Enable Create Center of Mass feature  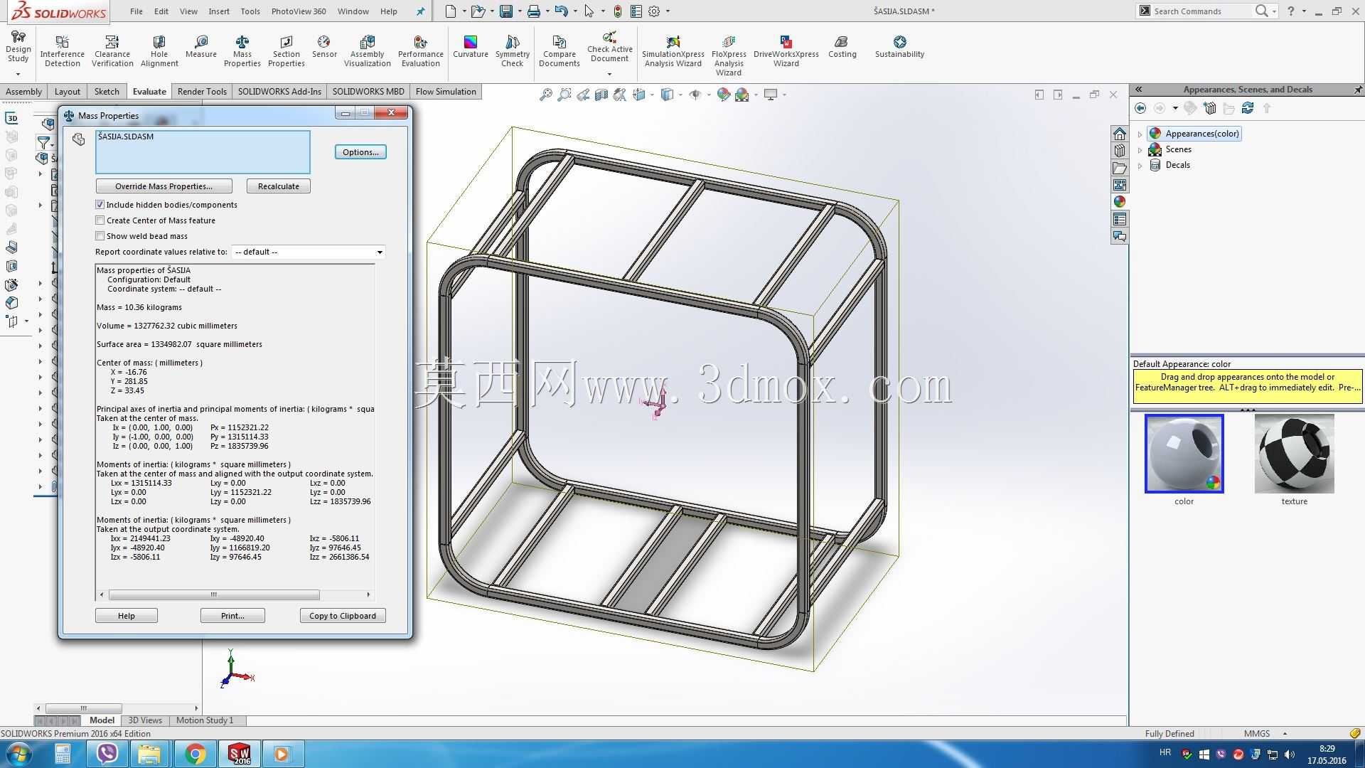point(100,220)
